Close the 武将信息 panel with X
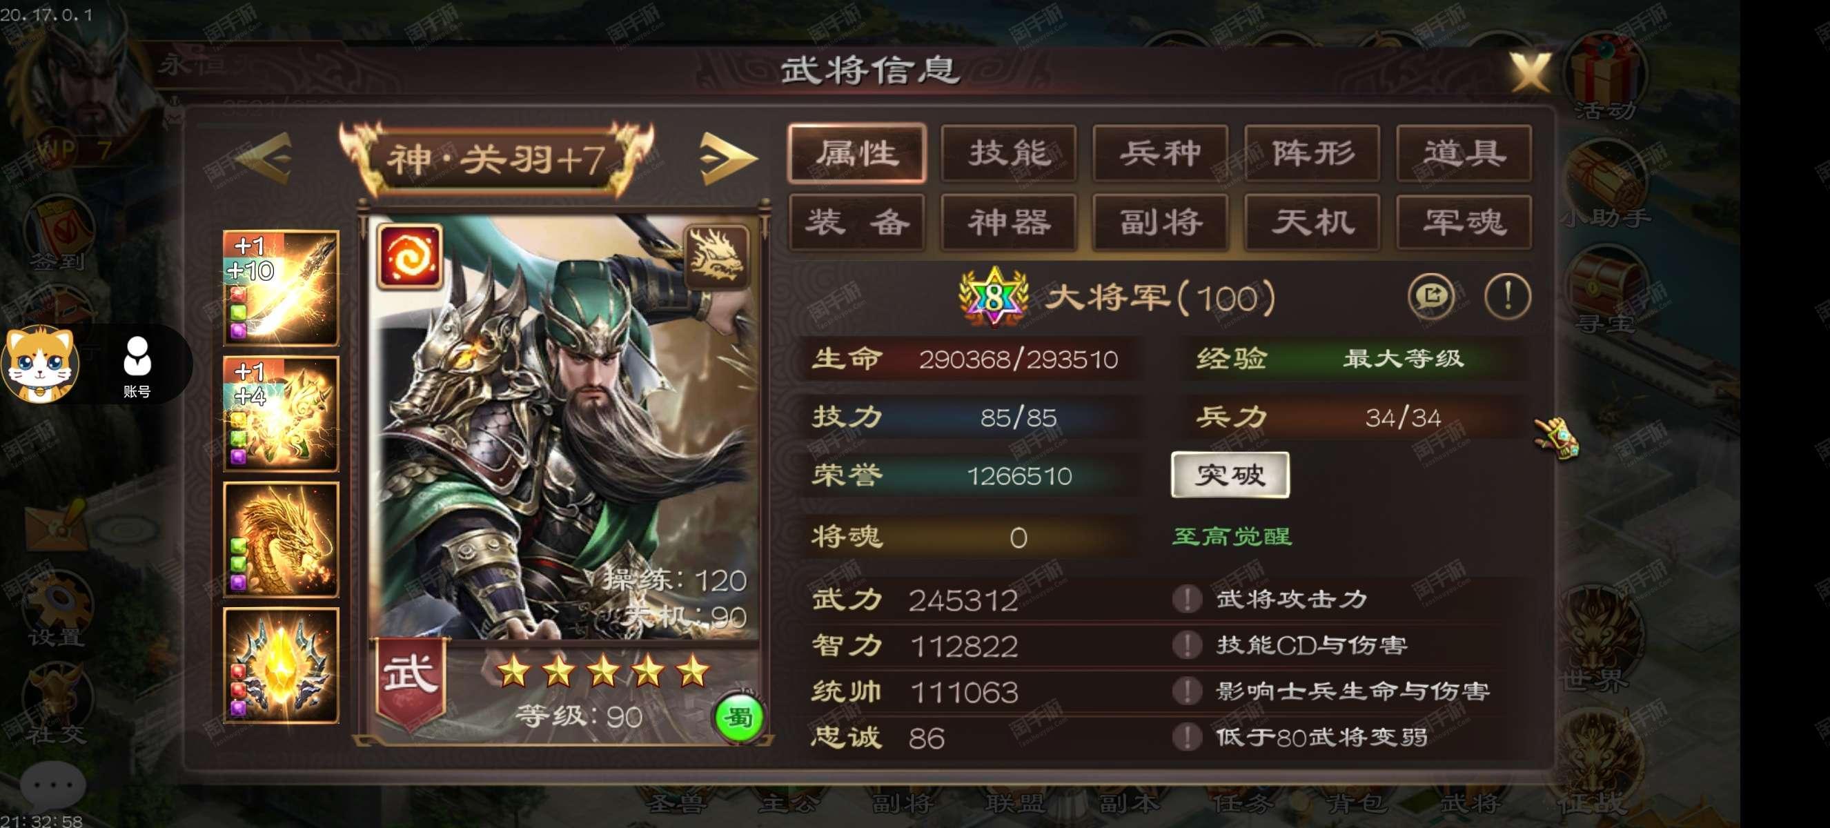1830x828 pixels. pos(1530,72)
